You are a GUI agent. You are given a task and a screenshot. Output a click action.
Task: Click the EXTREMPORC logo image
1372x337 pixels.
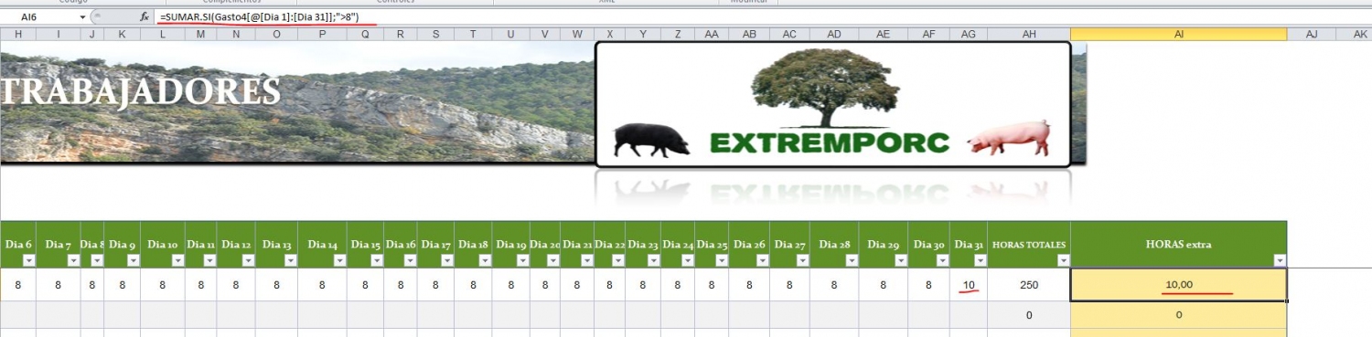(x=832, y=104)
